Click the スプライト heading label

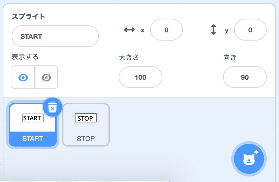28,16
